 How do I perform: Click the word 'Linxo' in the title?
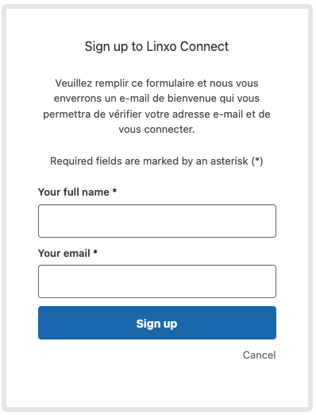point(161,46)
